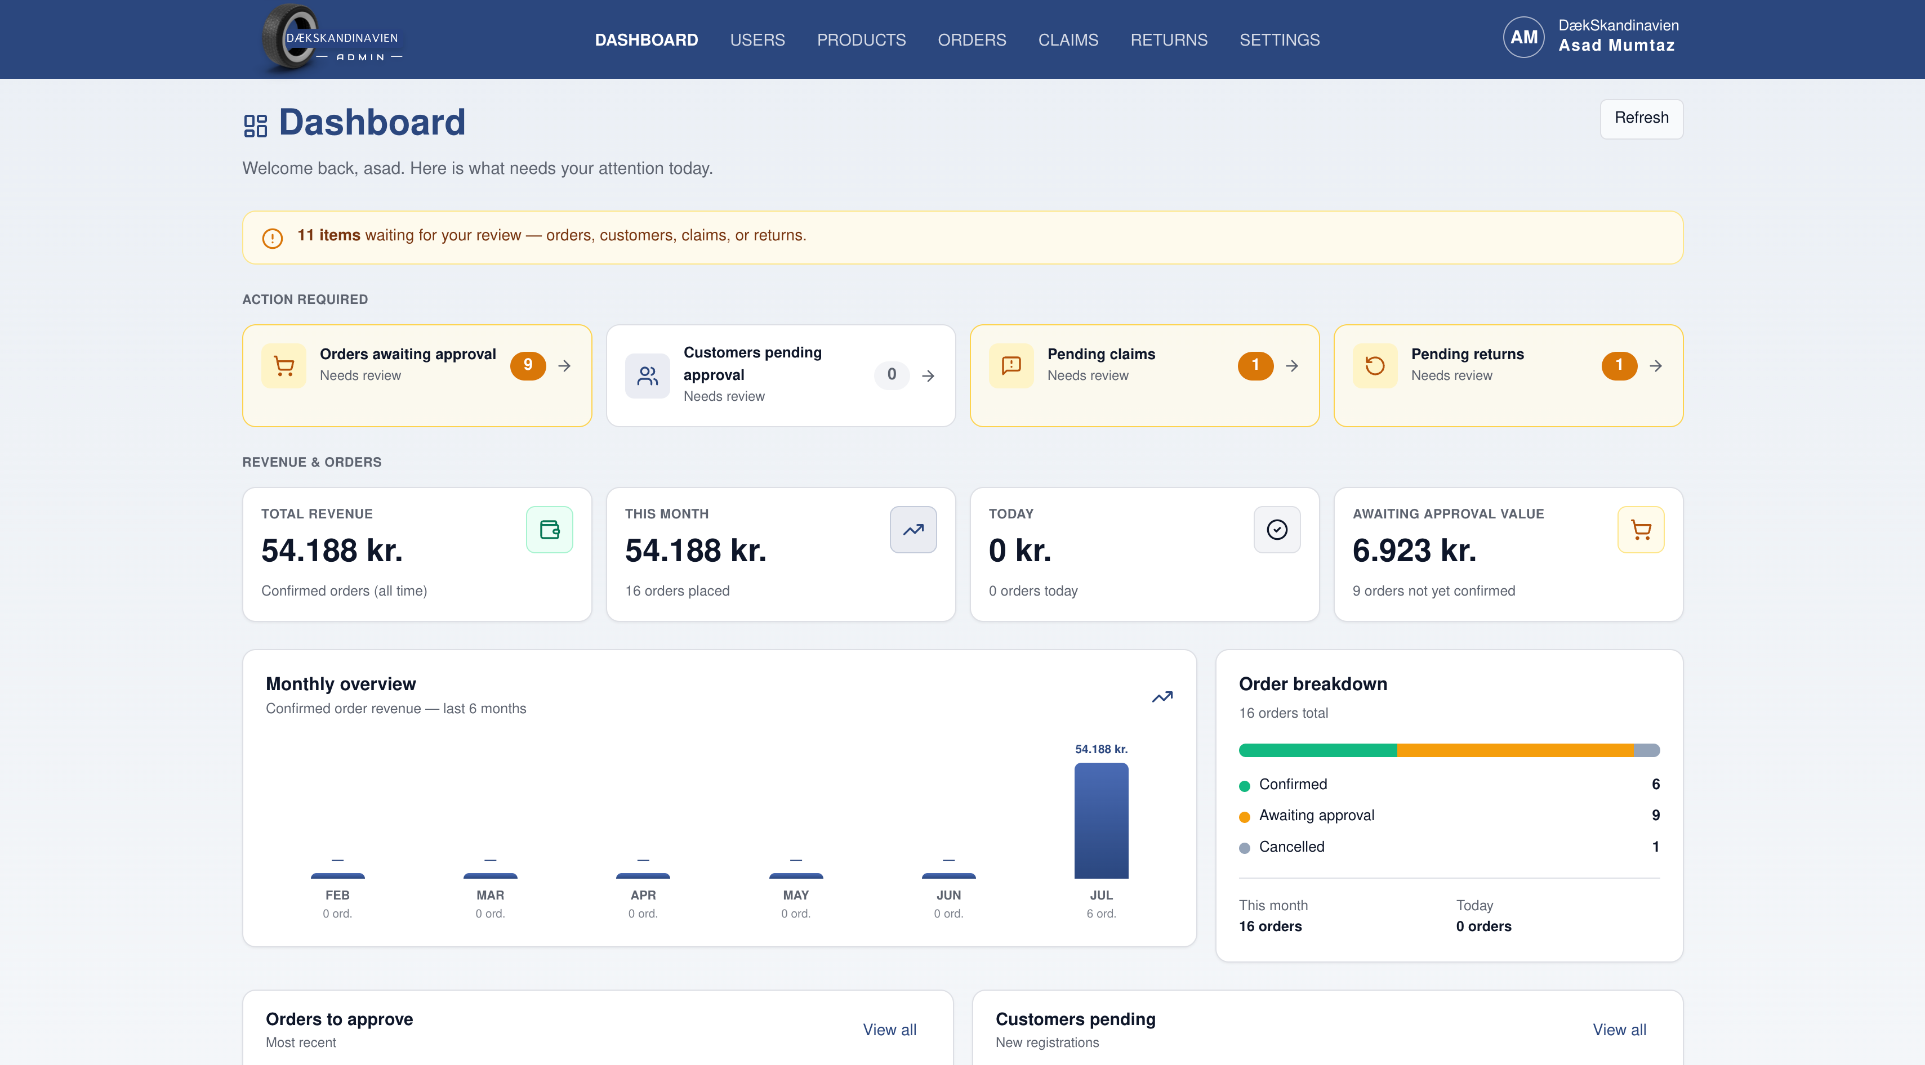This screenshot has width=1925, height=1065.
Task: Click the refresh-arrow icon on Pending returns
Action: pos(1375,366)
